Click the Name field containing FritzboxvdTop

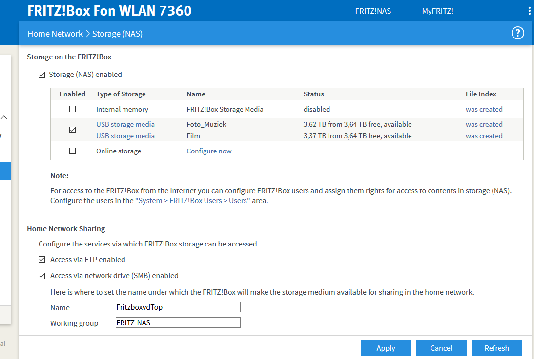(x=178, y=307)
